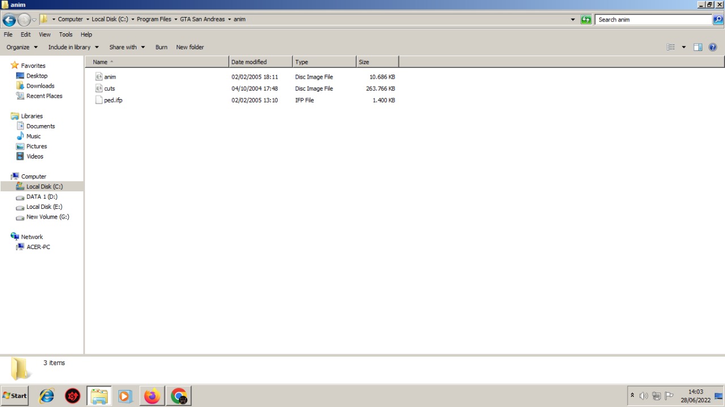This screenshot has width=725, height=407.
Task: Click the change view icon
Action: (x=671, y=48)
